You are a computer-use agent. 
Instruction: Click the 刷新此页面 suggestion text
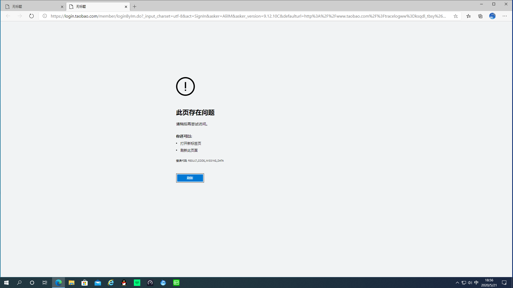coord(189,150)
